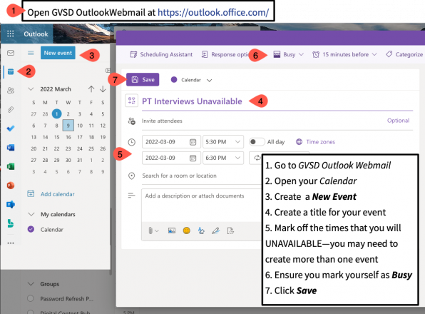Screen dimensions: 425x314
Task: Collapse the 2022 March month picker
Action: pyautogui.click(x=31, y=89)
